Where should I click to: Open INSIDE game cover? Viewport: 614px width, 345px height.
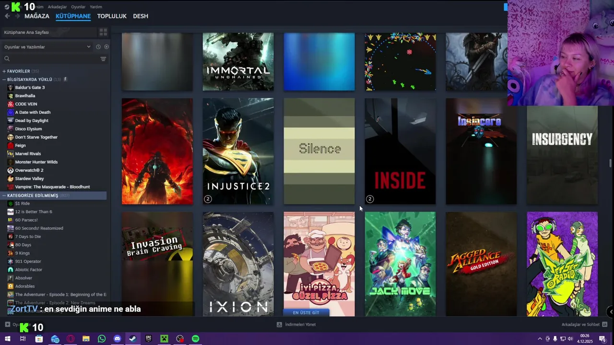pyautogui.click(x=400, y=151)
